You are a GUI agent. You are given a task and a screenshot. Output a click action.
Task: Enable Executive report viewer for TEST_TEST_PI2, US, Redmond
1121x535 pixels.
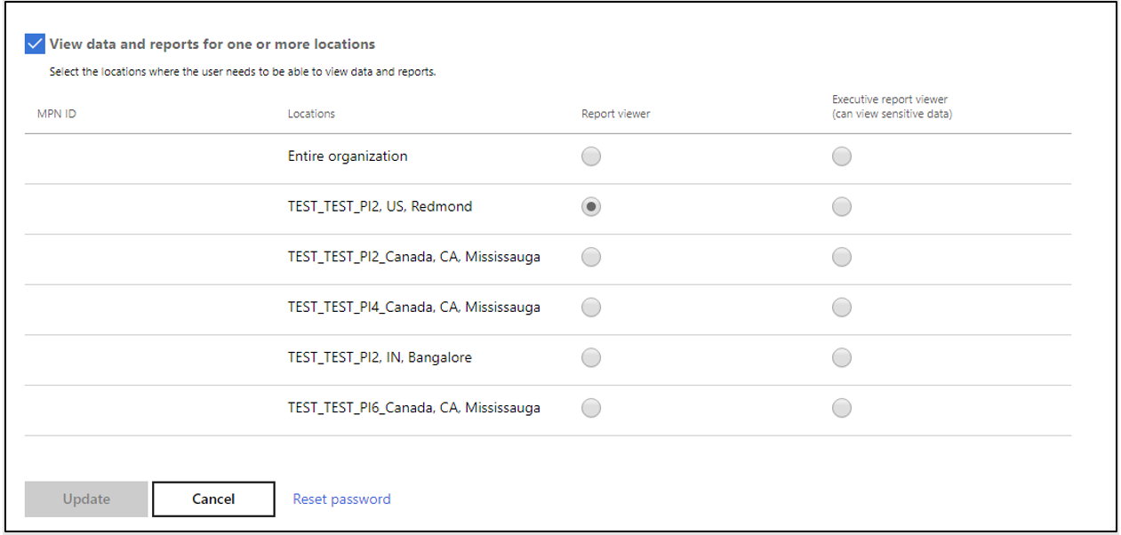841,206
